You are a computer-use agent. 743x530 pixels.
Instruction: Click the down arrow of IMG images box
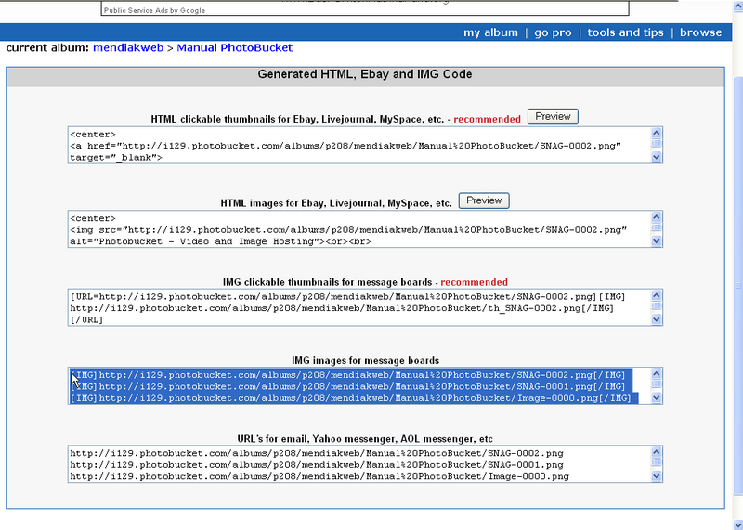pos(657,398)
